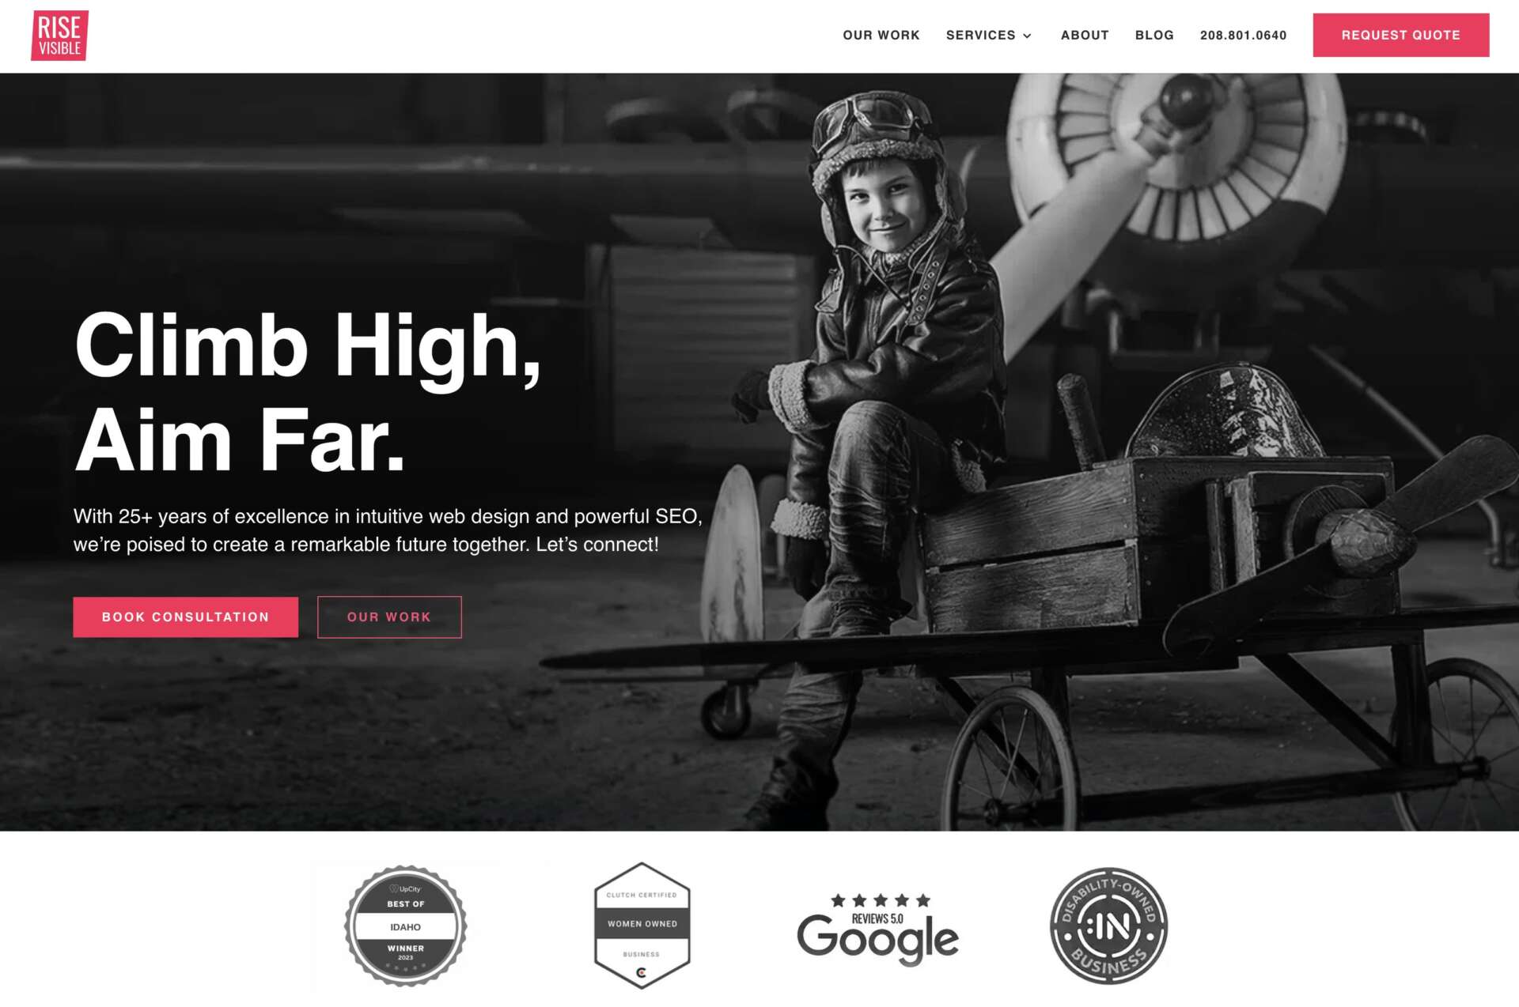
Task: Go to Our Work in navigation
Action: [881, 36]
